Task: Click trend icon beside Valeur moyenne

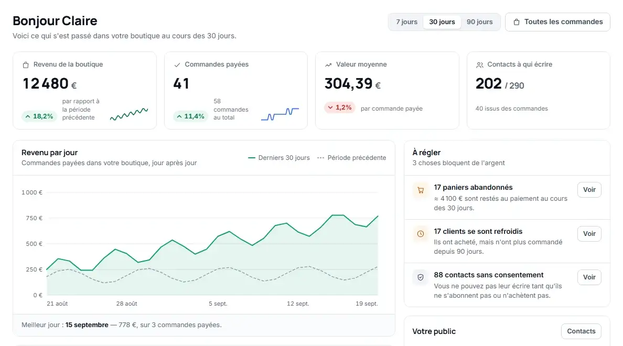Action: click(x=328, y=65)
